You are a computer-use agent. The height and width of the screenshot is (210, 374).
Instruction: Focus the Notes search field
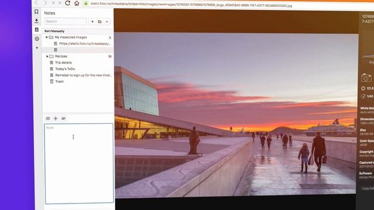65,22
